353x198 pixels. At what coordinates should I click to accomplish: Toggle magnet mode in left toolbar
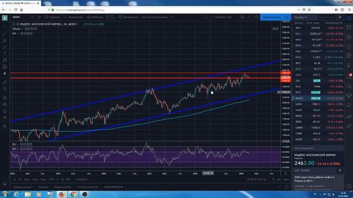point(5,98)
